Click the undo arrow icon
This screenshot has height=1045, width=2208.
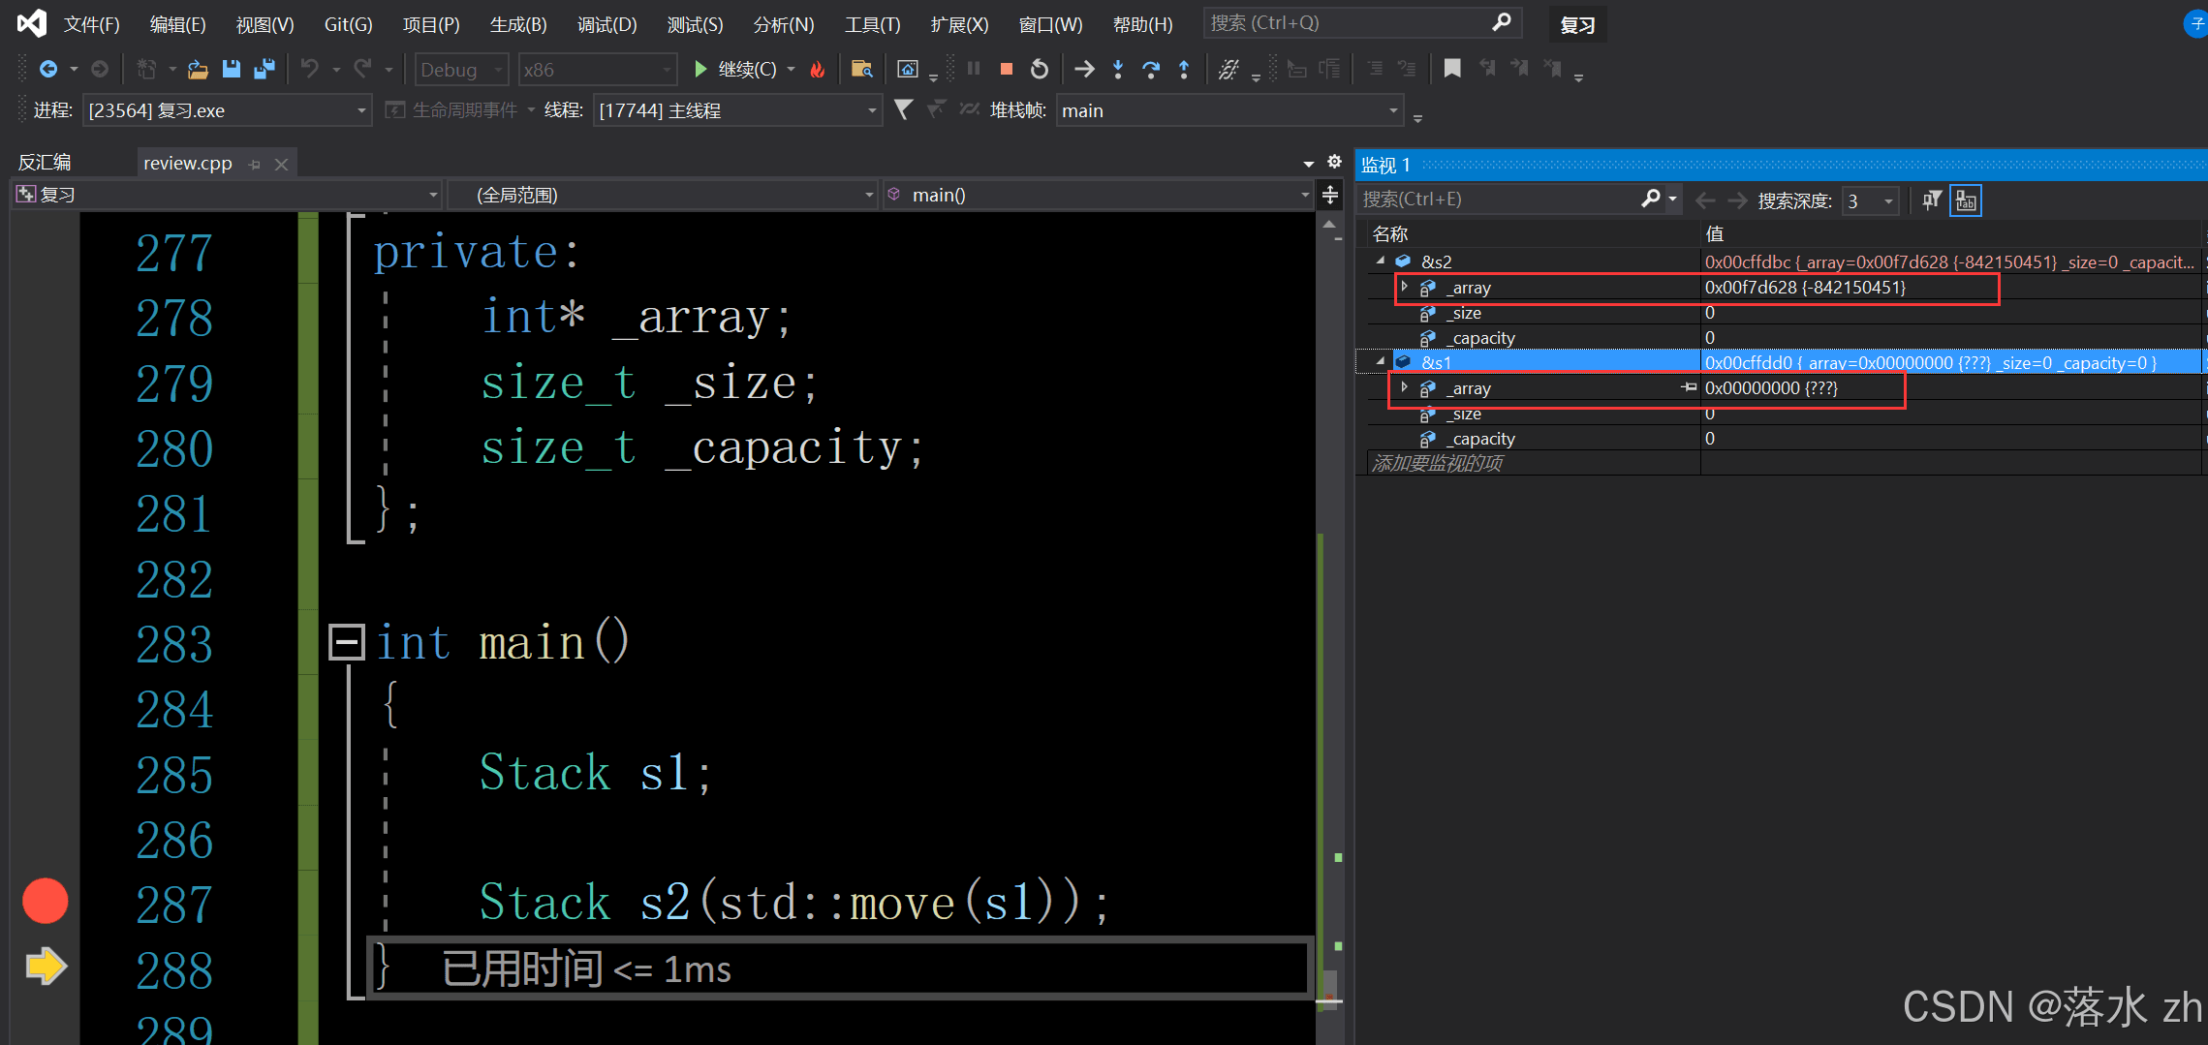pyautogui.click(x=309, y=69)
